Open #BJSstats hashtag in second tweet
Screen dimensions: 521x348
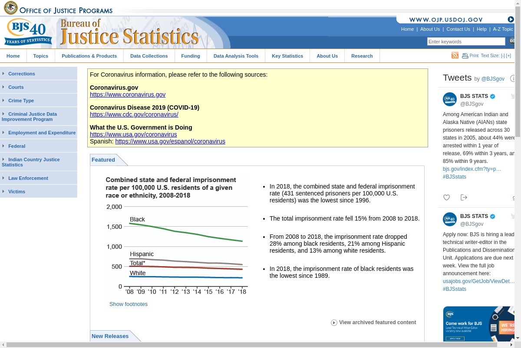tap(455, 289)
